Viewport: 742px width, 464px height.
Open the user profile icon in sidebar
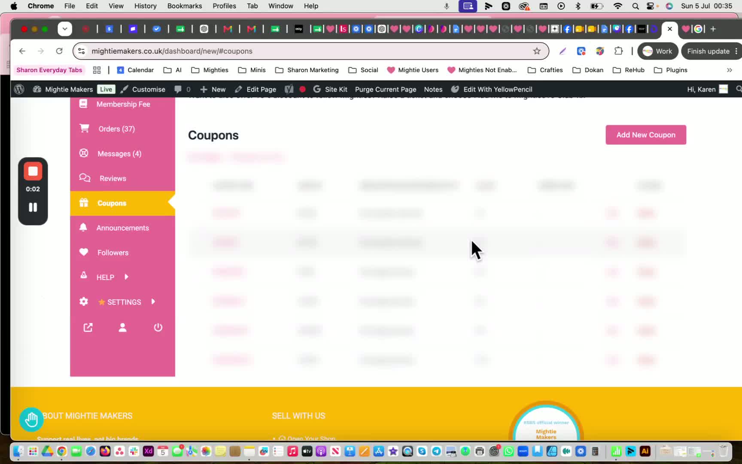[x=122, y=327]
